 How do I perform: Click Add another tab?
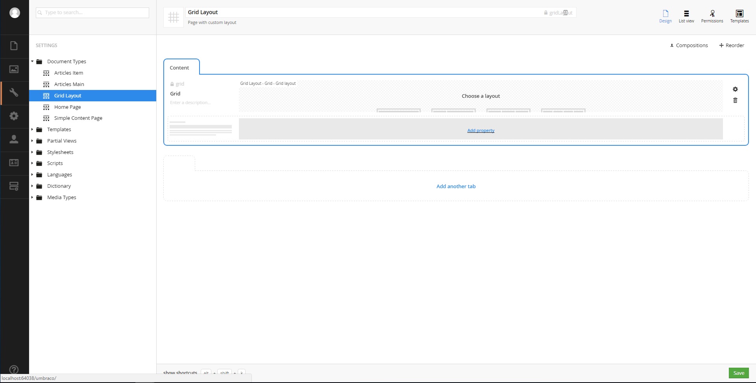click(456, 187)
